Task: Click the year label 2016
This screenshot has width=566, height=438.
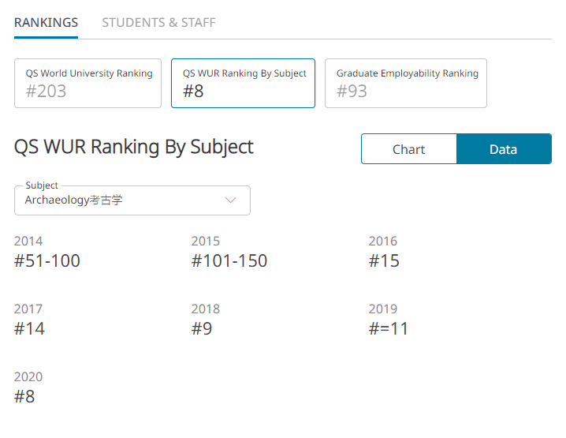Action: coord(383,241)
